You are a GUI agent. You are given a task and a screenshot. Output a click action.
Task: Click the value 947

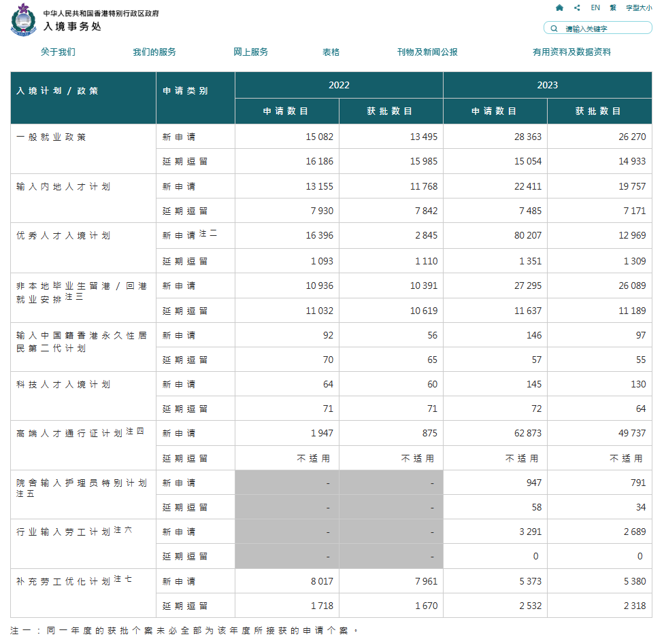(534, 483)
